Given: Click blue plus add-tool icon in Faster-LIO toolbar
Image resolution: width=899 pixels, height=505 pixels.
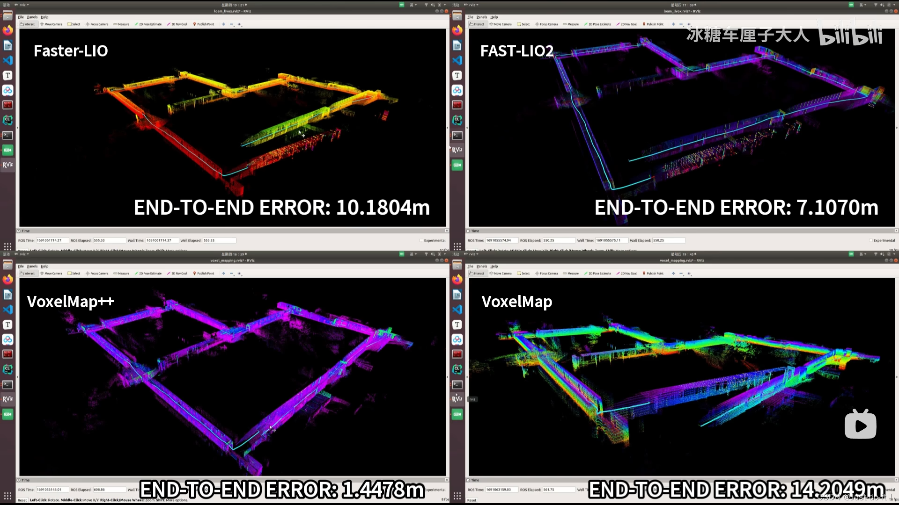Looking at the screenshot, I should click(x=224, y=24).
